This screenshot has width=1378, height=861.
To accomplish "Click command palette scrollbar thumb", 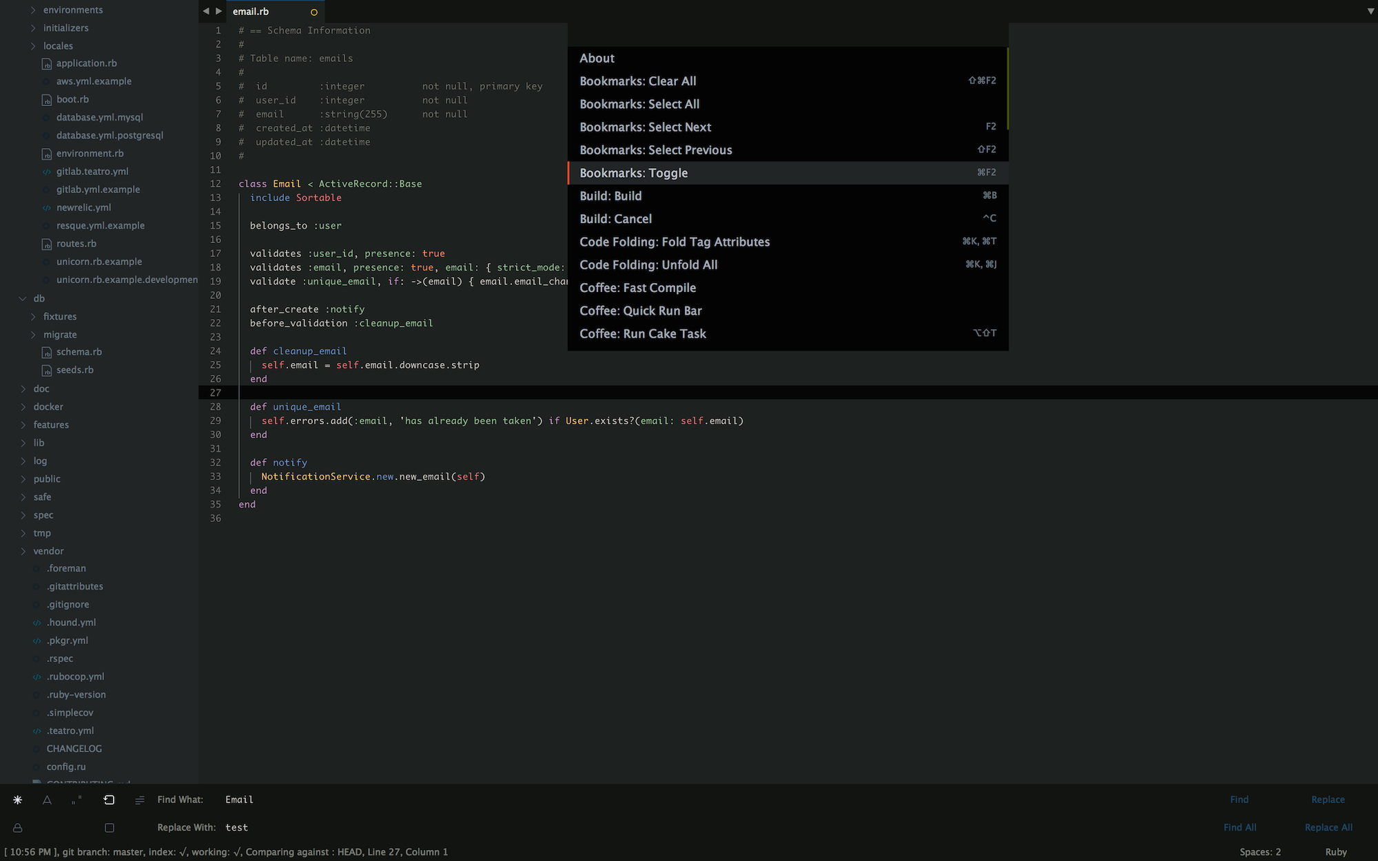I will [1007, 88].
